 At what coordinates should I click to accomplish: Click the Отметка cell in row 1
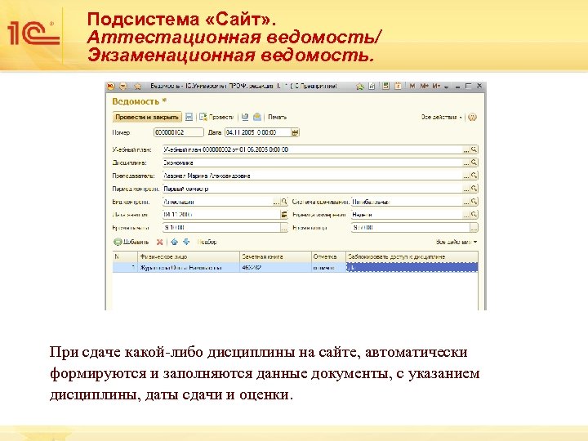coord(328,268)
